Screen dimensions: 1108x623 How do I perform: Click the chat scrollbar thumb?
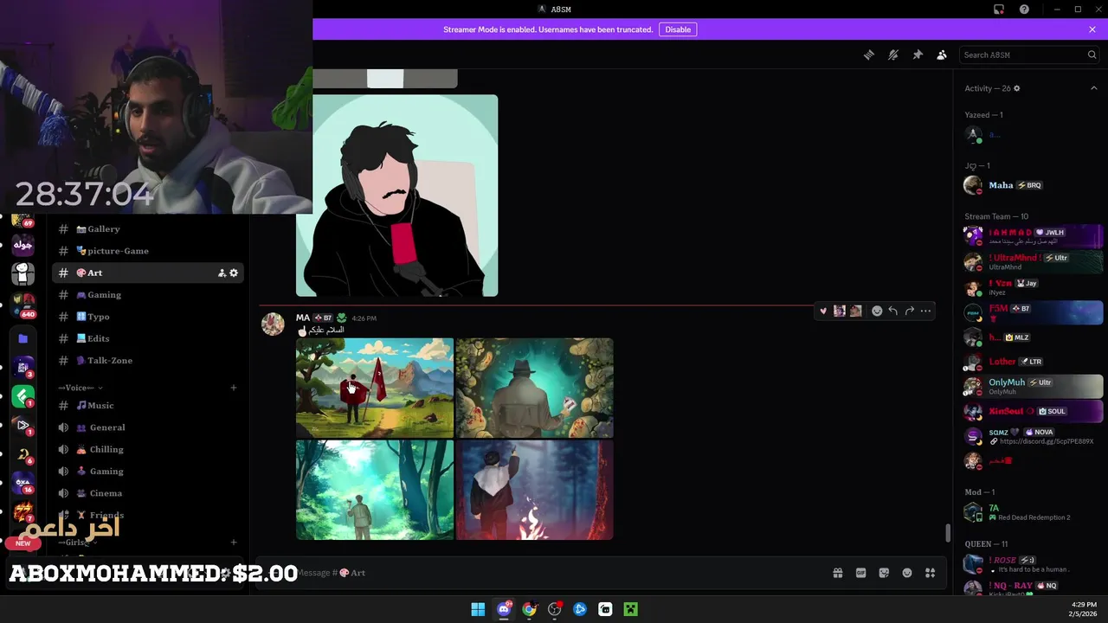(x=948, y=533)
